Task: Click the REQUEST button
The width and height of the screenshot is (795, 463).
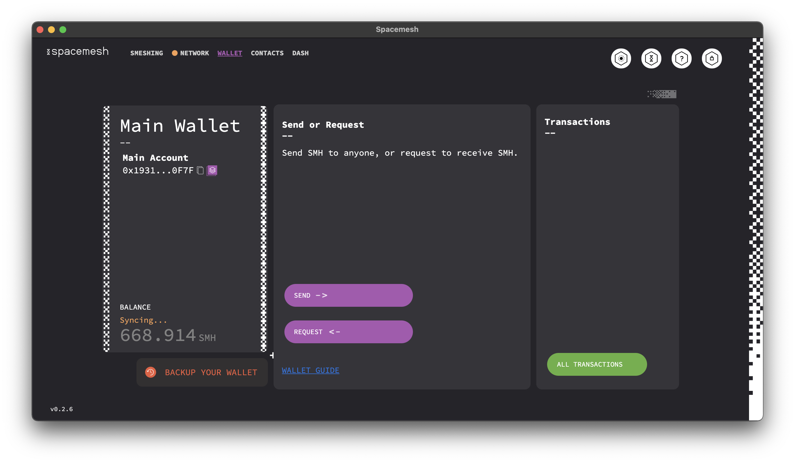Action: pos(348,331)
